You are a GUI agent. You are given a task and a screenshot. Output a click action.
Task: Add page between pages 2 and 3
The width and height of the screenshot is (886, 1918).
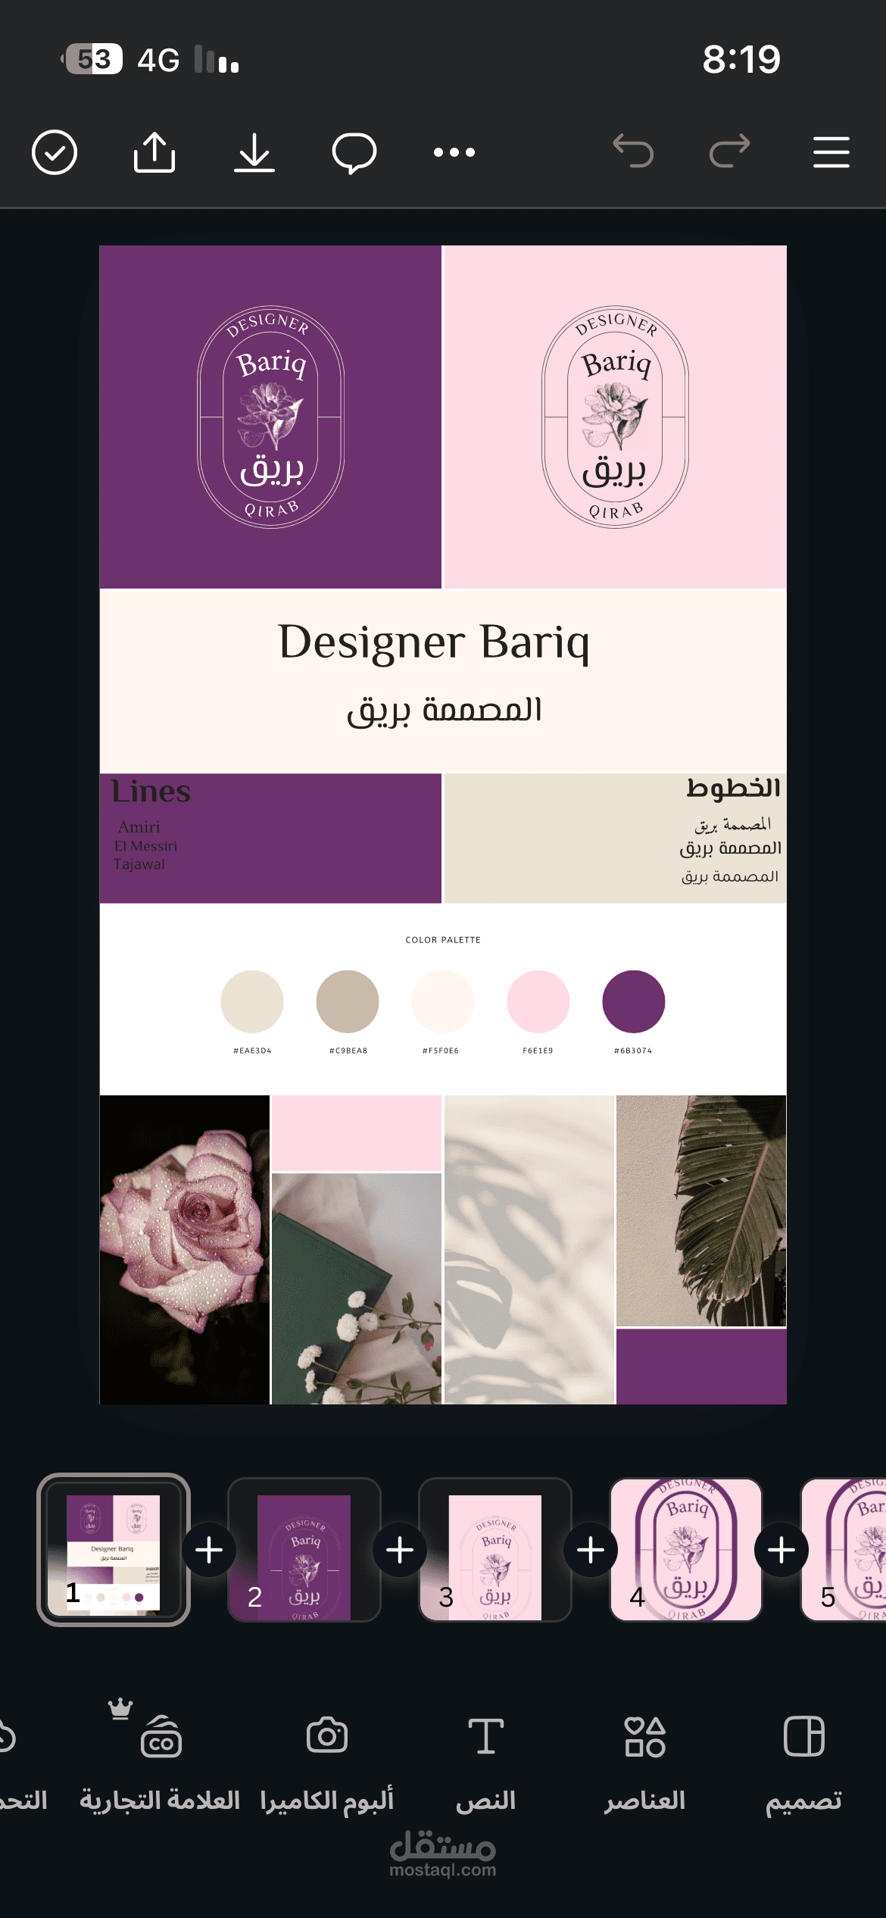pyautogui.click(x=400, y=1551)
